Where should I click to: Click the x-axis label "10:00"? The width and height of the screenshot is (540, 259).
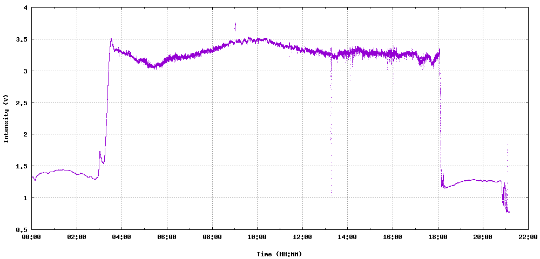point(257,237)
